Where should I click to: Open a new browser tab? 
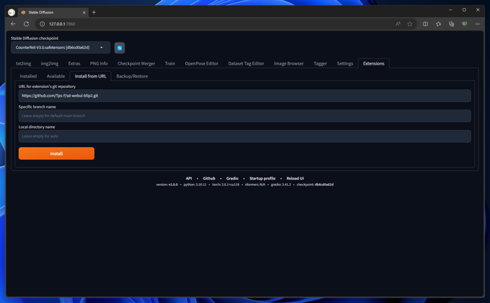tap(94, 12)
